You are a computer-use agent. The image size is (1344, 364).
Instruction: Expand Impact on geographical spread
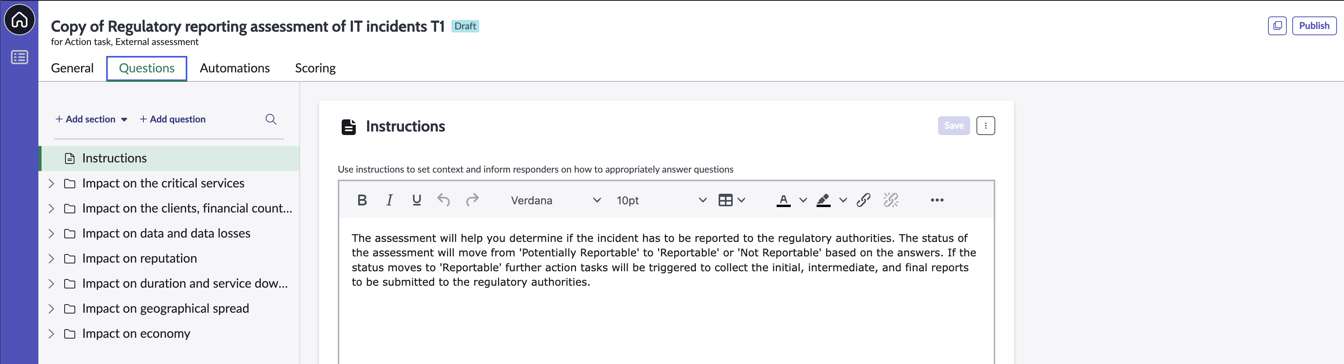tap(51, 309)
